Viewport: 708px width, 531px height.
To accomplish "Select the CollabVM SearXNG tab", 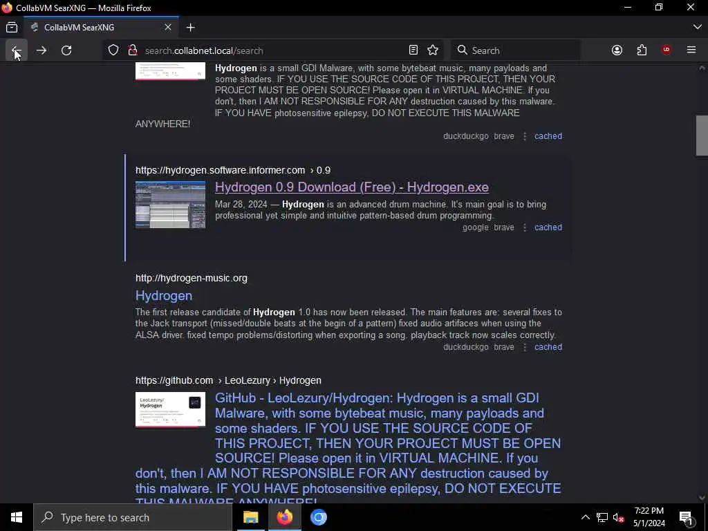I will coord(101,28).
